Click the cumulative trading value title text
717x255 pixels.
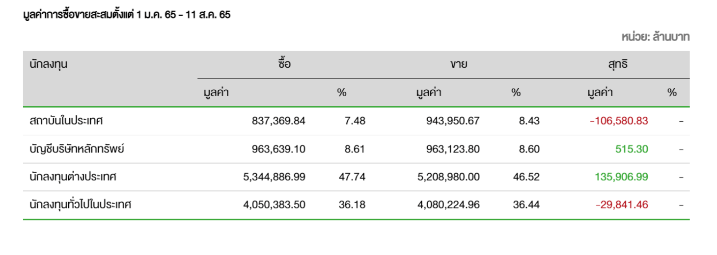coord(127,15)
